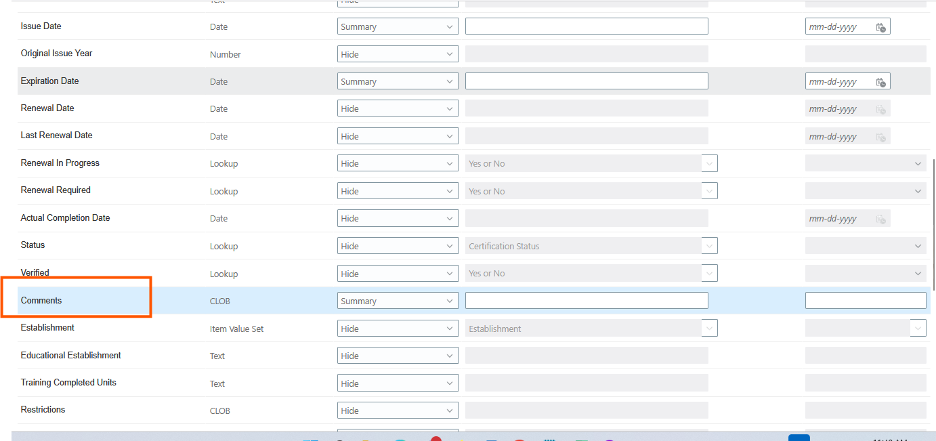Select the Expiration Date attribute label
This screenshot has height=441, width=936.
49,81
